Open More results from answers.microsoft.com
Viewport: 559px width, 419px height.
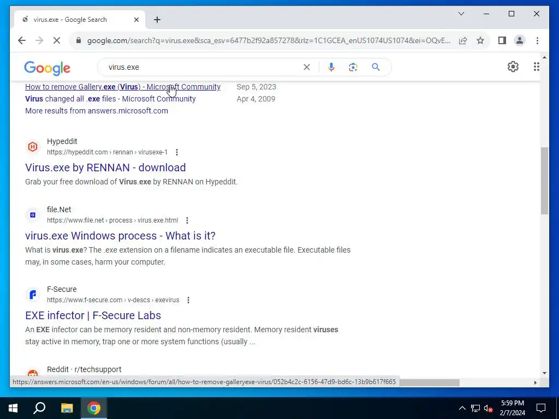tap(96, 111)
